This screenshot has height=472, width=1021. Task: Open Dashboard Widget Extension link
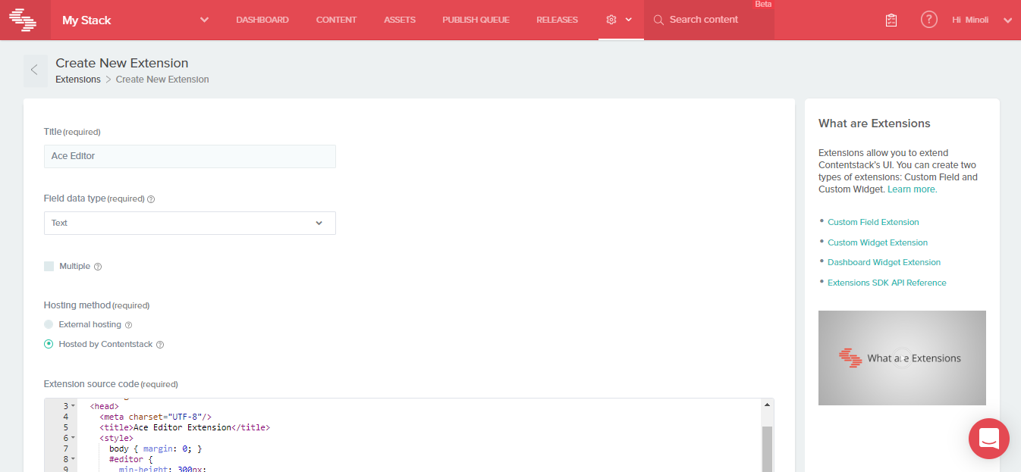click(x=884, y=262)
